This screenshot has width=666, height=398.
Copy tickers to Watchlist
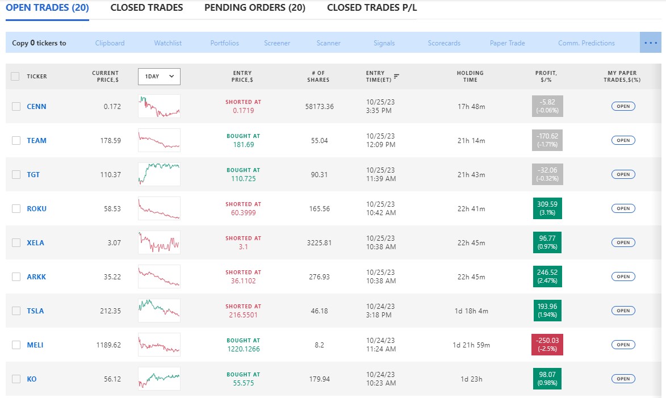pos(167,43)
